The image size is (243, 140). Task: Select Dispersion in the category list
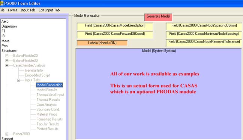(9, 27)
